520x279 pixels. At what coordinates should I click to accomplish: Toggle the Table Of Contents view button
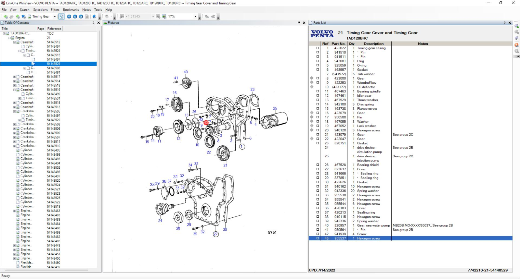point(61,17)
